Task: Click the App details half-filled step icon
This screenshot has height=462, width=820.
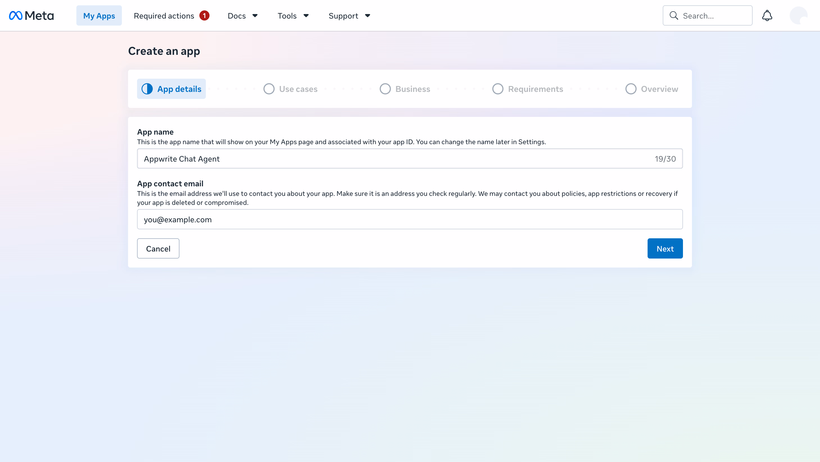Action: coord(147,89)
